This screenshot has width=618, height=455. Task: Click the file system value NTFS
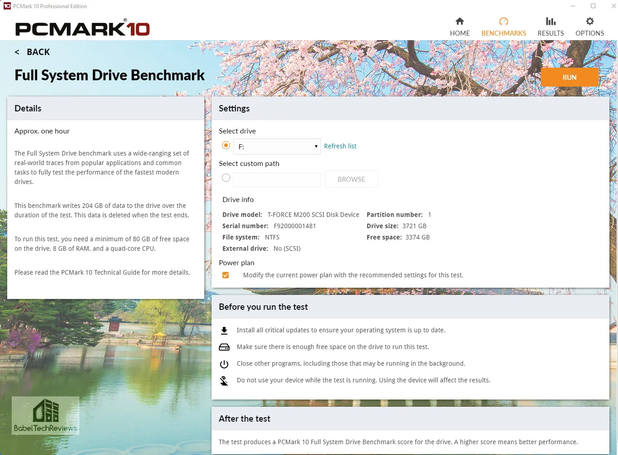(272, 237)
